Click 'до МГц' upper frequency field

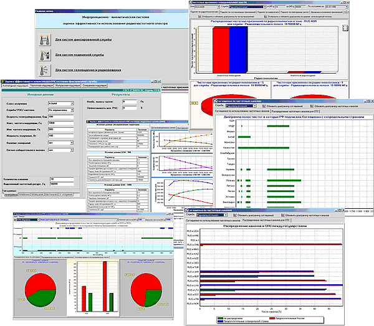pyautogui.click(x=300, y=7)
